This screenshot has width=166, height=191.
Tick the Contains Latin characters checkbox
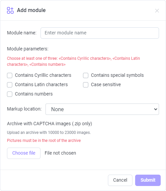tap(10, 85)
